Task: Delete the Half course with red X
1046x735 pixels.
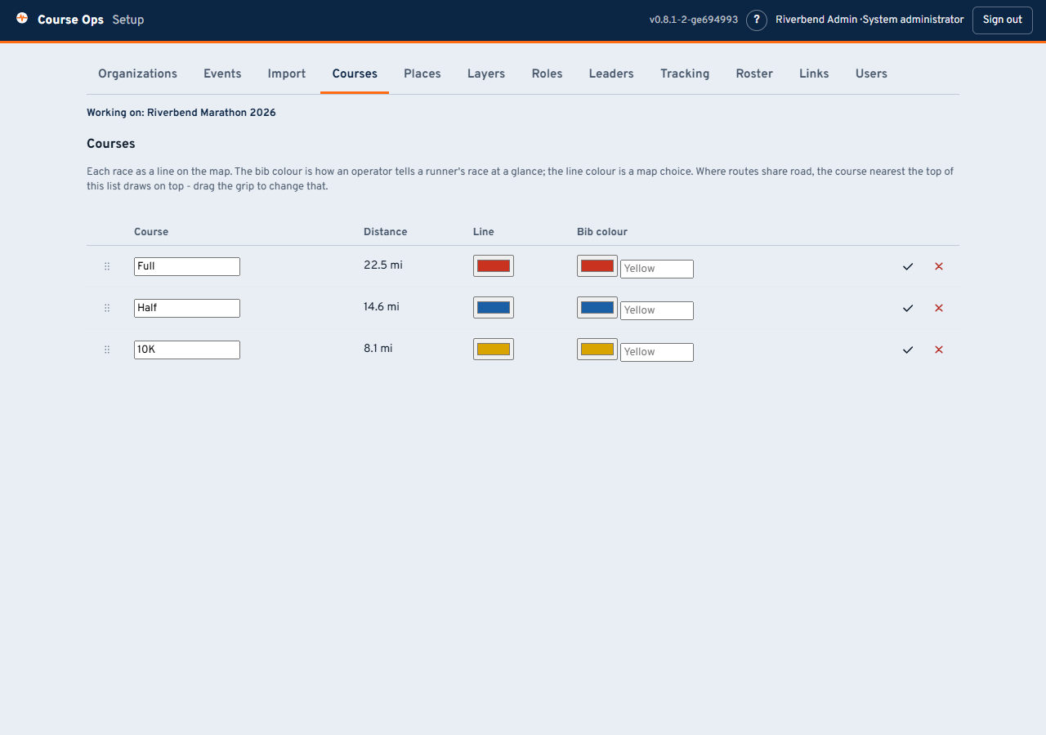Action: [x=939, y=308]
